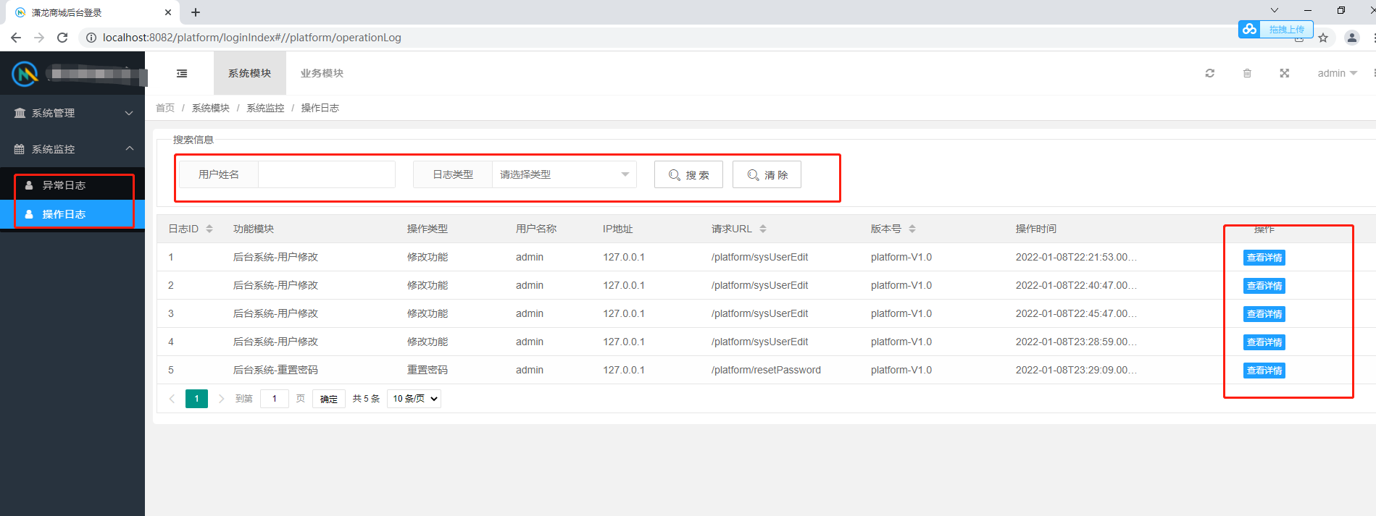Image resolution: width=1376 pixels, height=516 pixels.
Task: Click 系统监控 breadcrumb link
Action: [265, 108]
